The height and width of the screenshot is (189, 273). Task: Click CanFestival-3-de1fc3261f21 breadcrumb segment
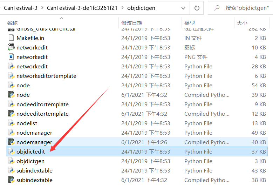click(x=82, y=8)
